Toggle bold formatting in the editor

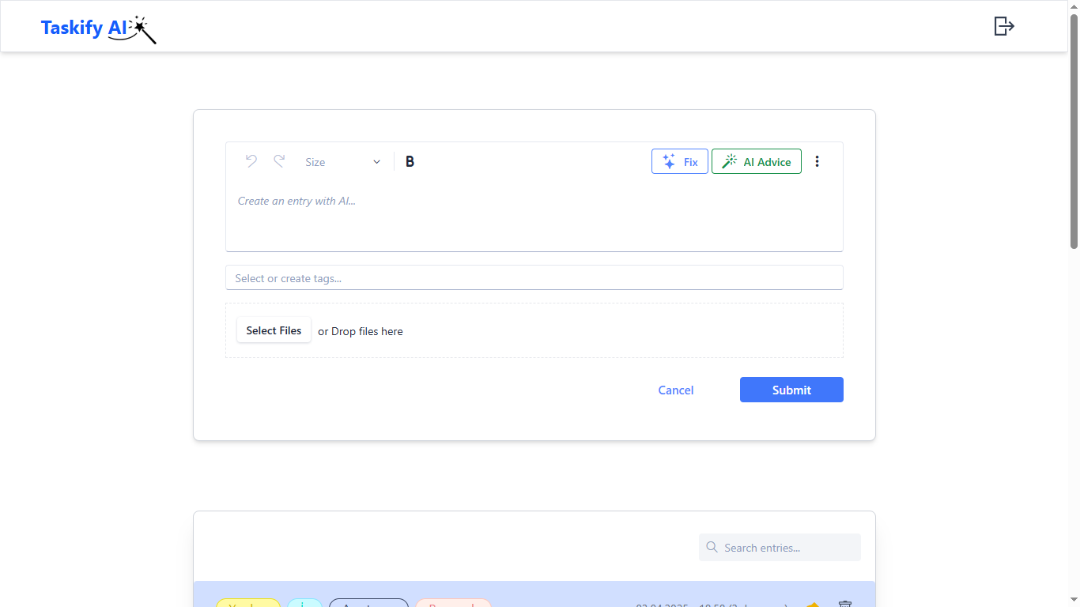click(x=410, y=161)
